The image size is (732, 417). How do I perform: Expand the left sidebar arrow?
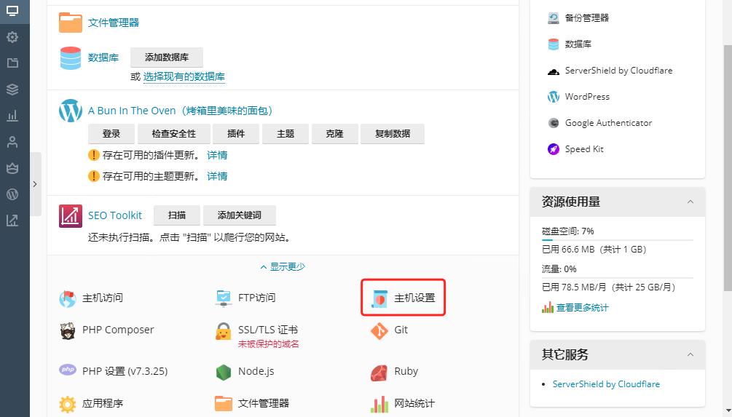click(x=35, y=185)
